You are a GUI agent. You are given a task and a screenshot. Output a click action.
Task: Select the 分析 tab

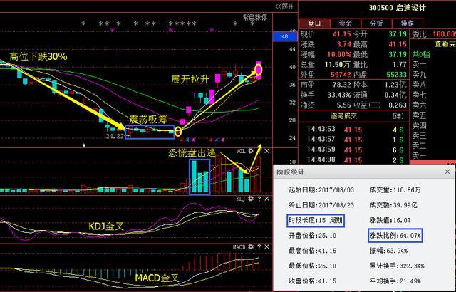point(375,23)
